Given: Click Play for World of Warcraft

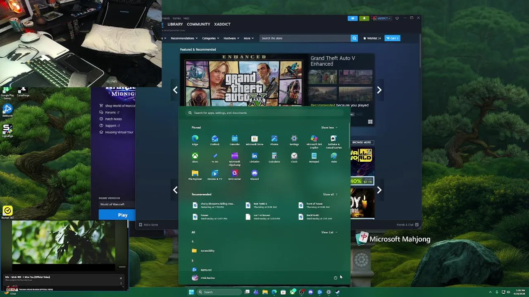Looking at the screenshot, I should (x=117, y=215).
